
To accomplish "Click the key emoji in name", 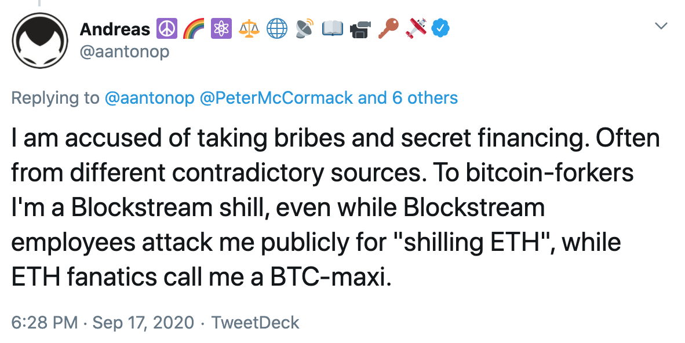I will tap(388, 29).
